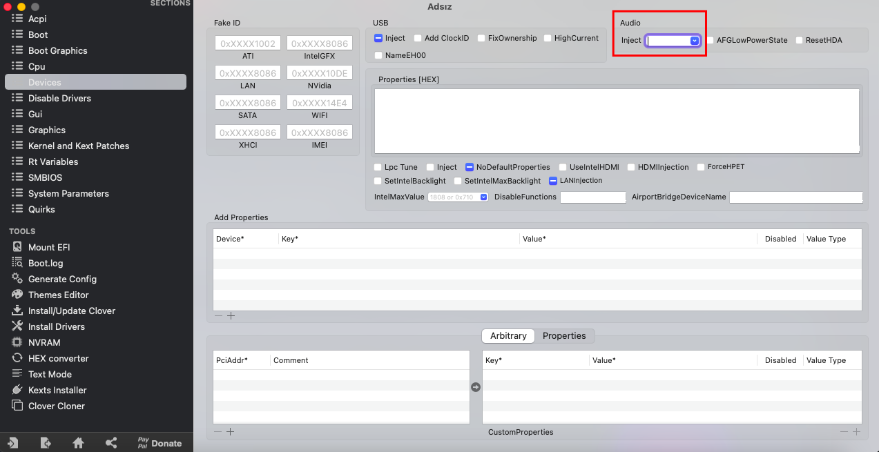Image resolution: width=879 pixels, height=452 pixels.
Task: Open the HEX converter tool
Action: (58, 358)
